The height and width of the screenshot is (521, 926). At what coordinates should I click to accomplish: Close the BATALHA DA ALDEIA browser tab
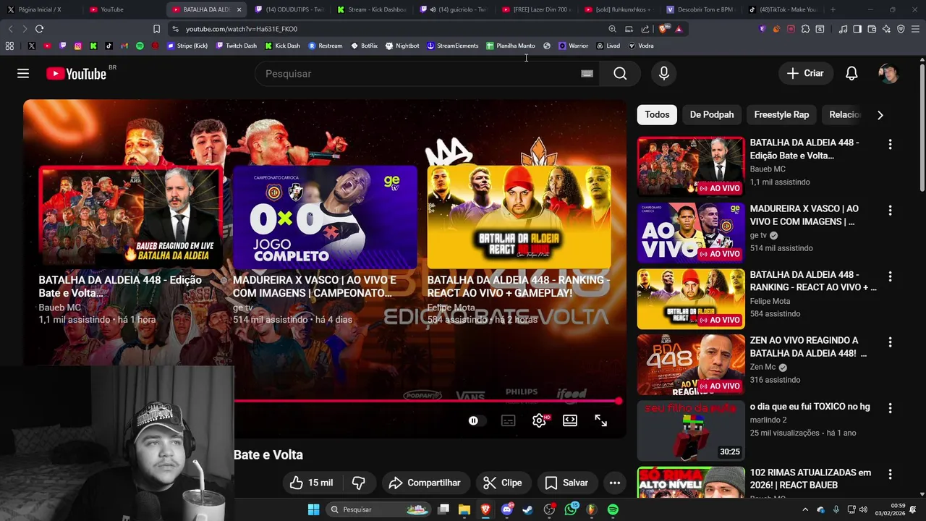click(x=239, y=9)
